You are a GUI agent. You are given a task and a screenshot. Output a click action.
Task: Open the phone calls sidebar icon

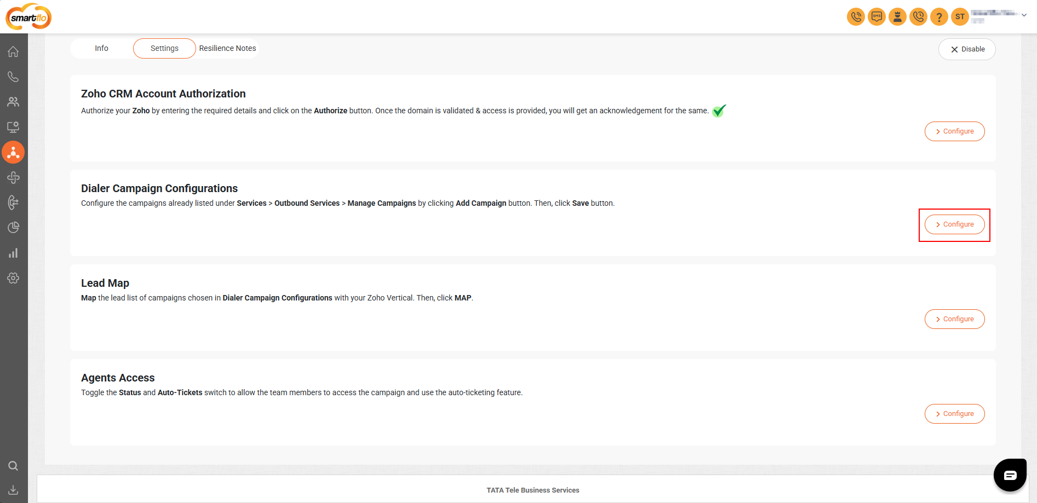point(13,77)
